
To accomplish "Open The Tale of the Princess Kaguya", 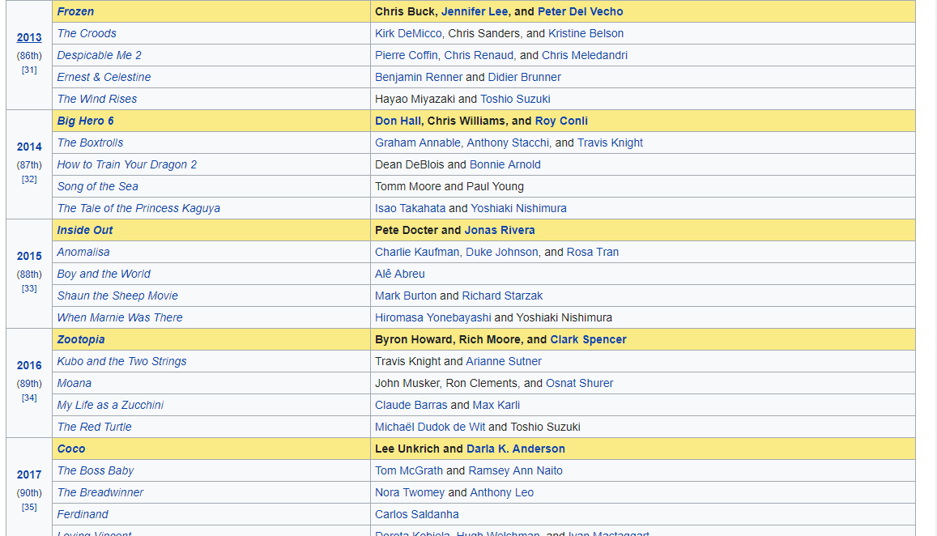I will [x=138, y=208].
